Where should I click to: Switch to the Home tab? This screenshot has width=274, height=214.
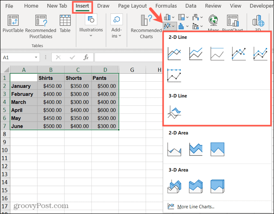point(31,6)
